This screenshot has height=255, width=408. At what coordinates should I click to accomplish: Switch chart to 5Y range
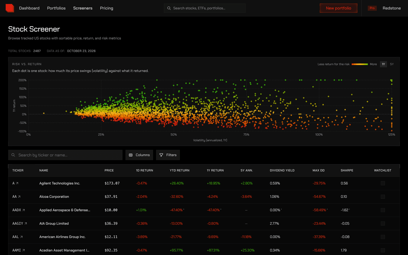click(x=392, y=64)
